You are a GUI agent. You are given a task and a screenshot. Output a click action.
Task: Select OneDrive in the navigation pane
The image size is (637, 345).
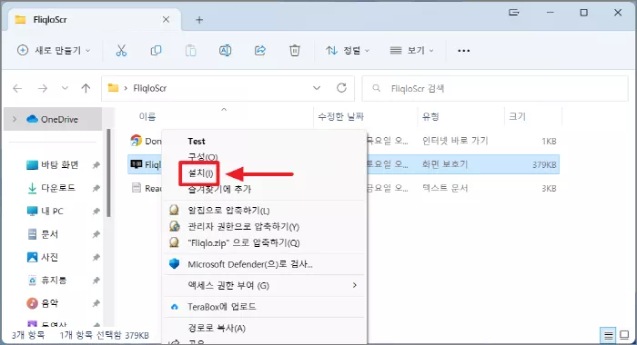(52, 119)
